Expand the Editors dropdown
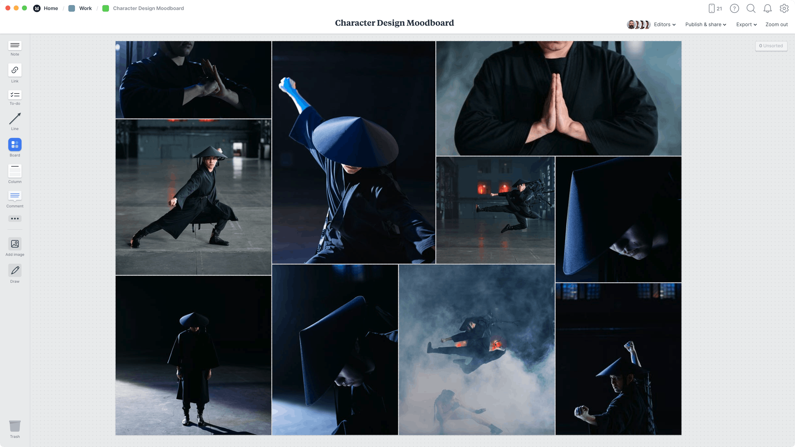 tap(664, 24)
